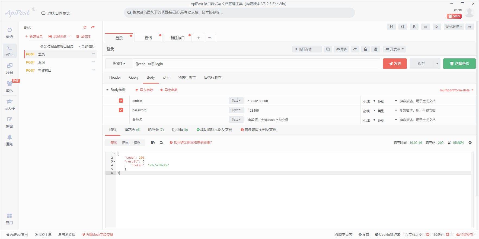Send the request with 发送

tap(395, 64)
